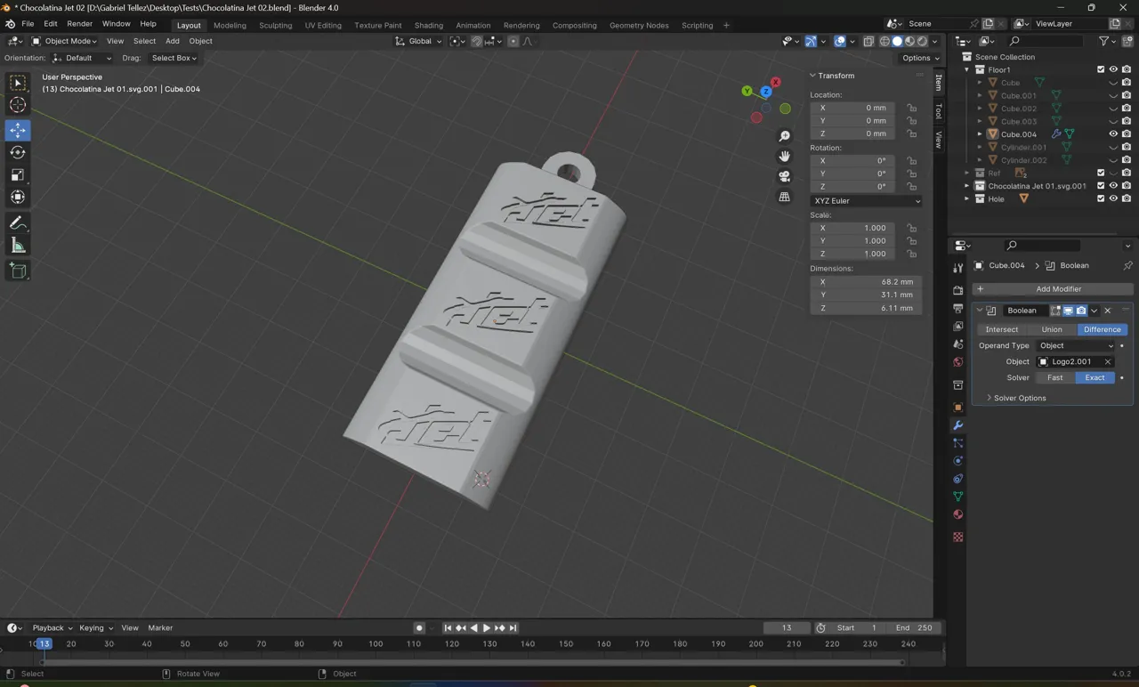
Task: Open the Render properties tab icon
Action: pyautogui.click(x=957, y=290)
